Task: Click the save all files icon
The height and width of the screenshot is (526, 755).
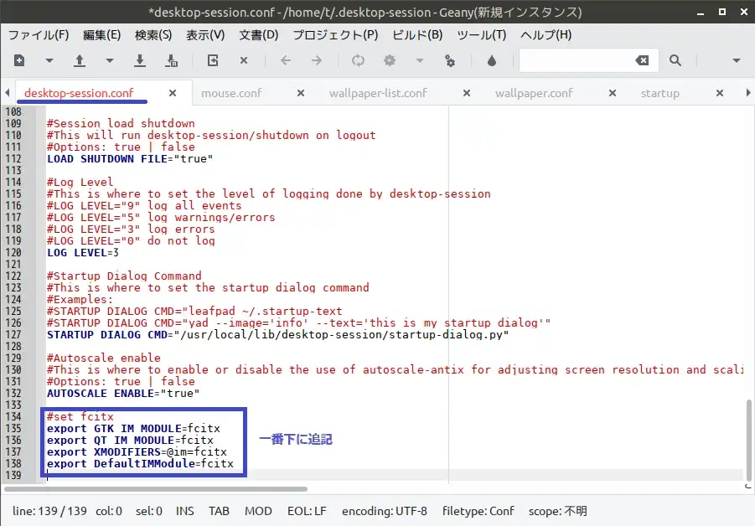Action: pos(172,60)
